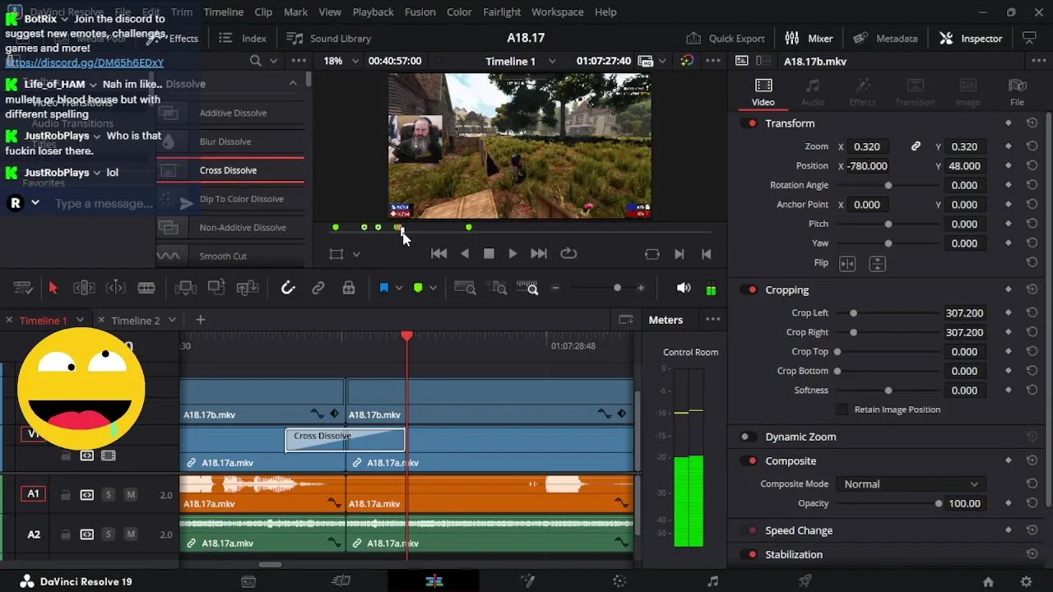The width and height of the screenshot is (1053, 592).
Task: Open the Timeline menu
Action: [223, 12]
